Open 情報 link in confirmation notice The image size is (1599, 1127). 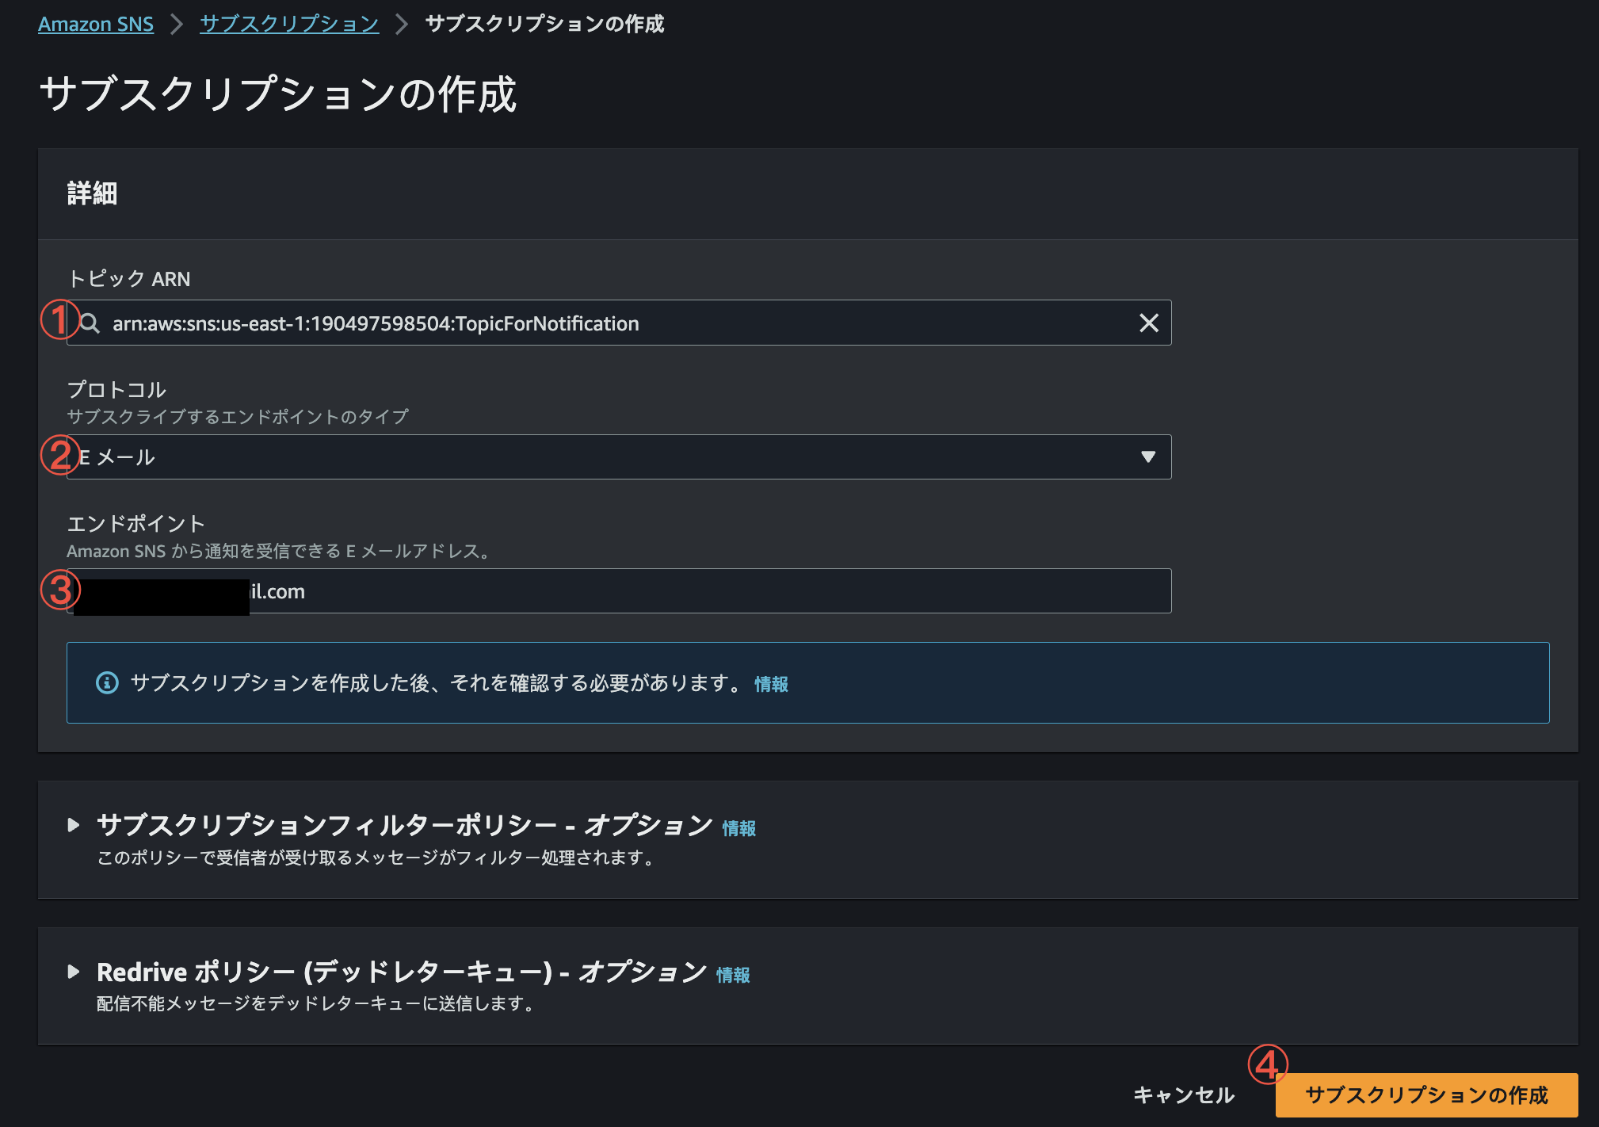[x=771, y=684]
